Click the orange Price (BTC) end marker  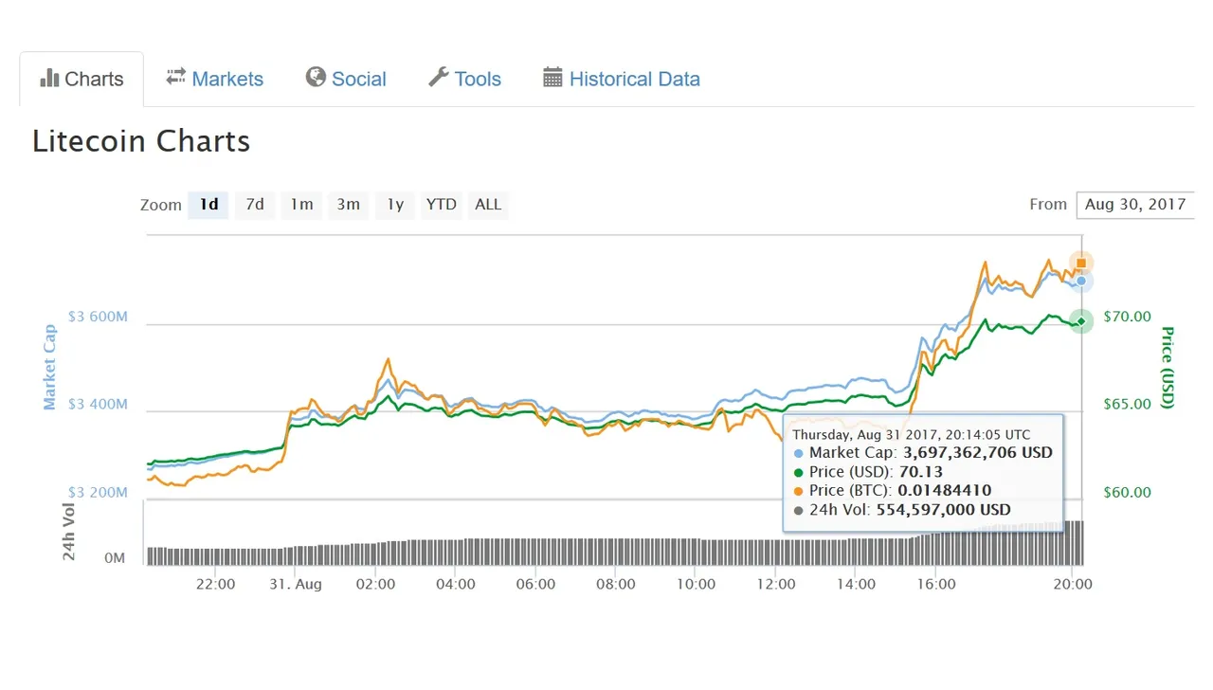pos(1081,263)
